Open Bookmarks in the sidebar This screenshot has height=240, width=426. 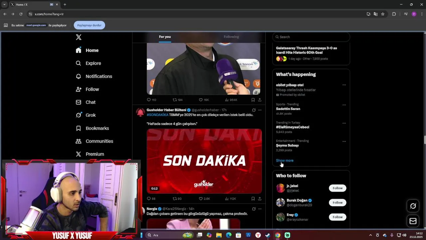92,128
